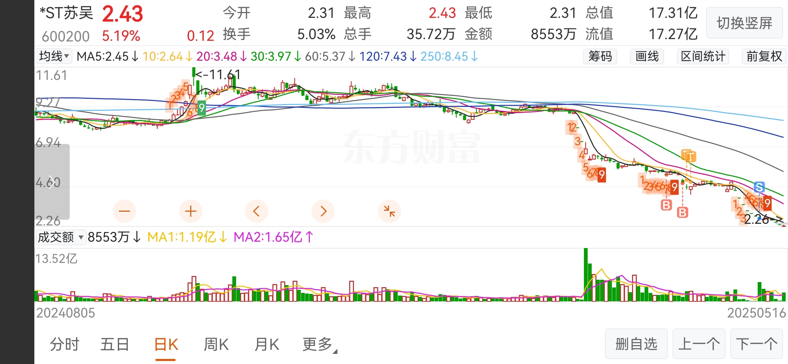The height and width of the screenshot is (364, 788).
Task: Switch to 分时 tab
Action: pos(64,344)
